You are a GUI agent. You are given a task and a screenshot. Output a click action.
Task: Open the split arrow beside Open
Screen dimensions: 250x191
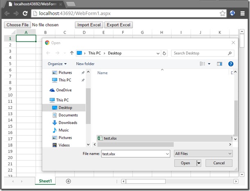pyautogui.click(x=199, y=163)
